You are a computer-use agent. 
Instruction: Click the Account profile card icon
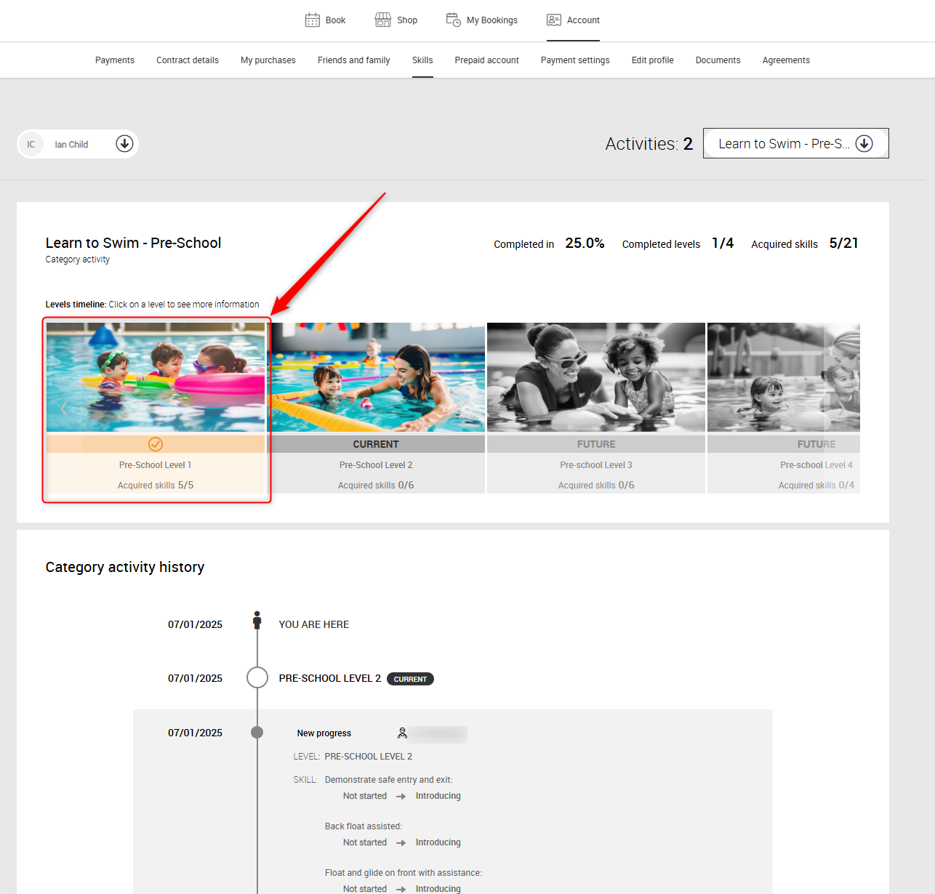(554, 20)
